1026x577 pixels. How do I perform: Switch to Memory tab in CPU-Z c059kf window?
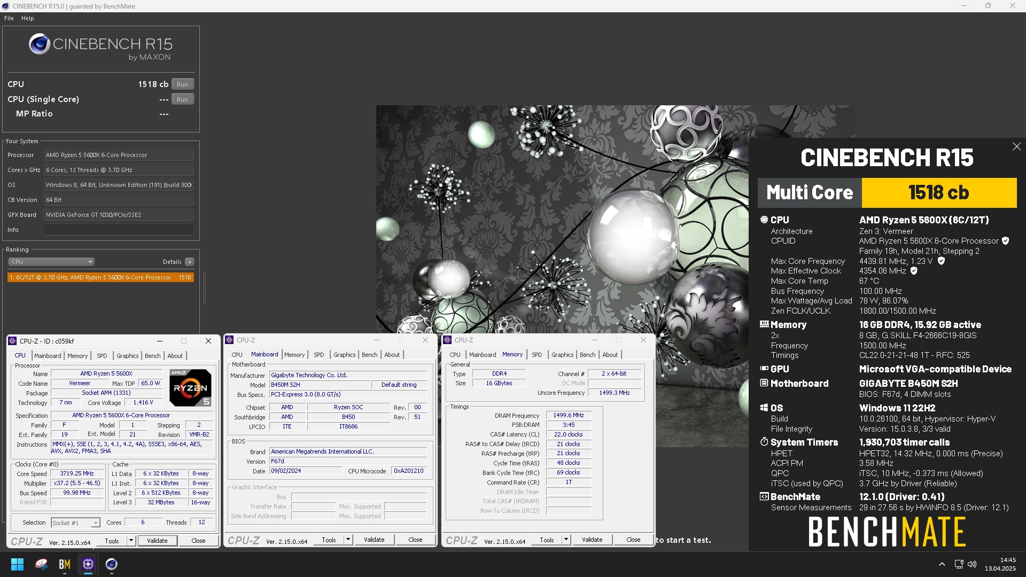pos(77,356)
